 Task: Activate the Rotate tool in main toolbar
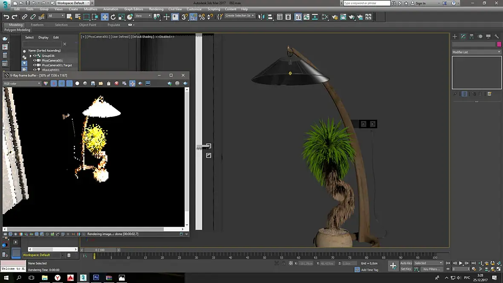(113, 17)
